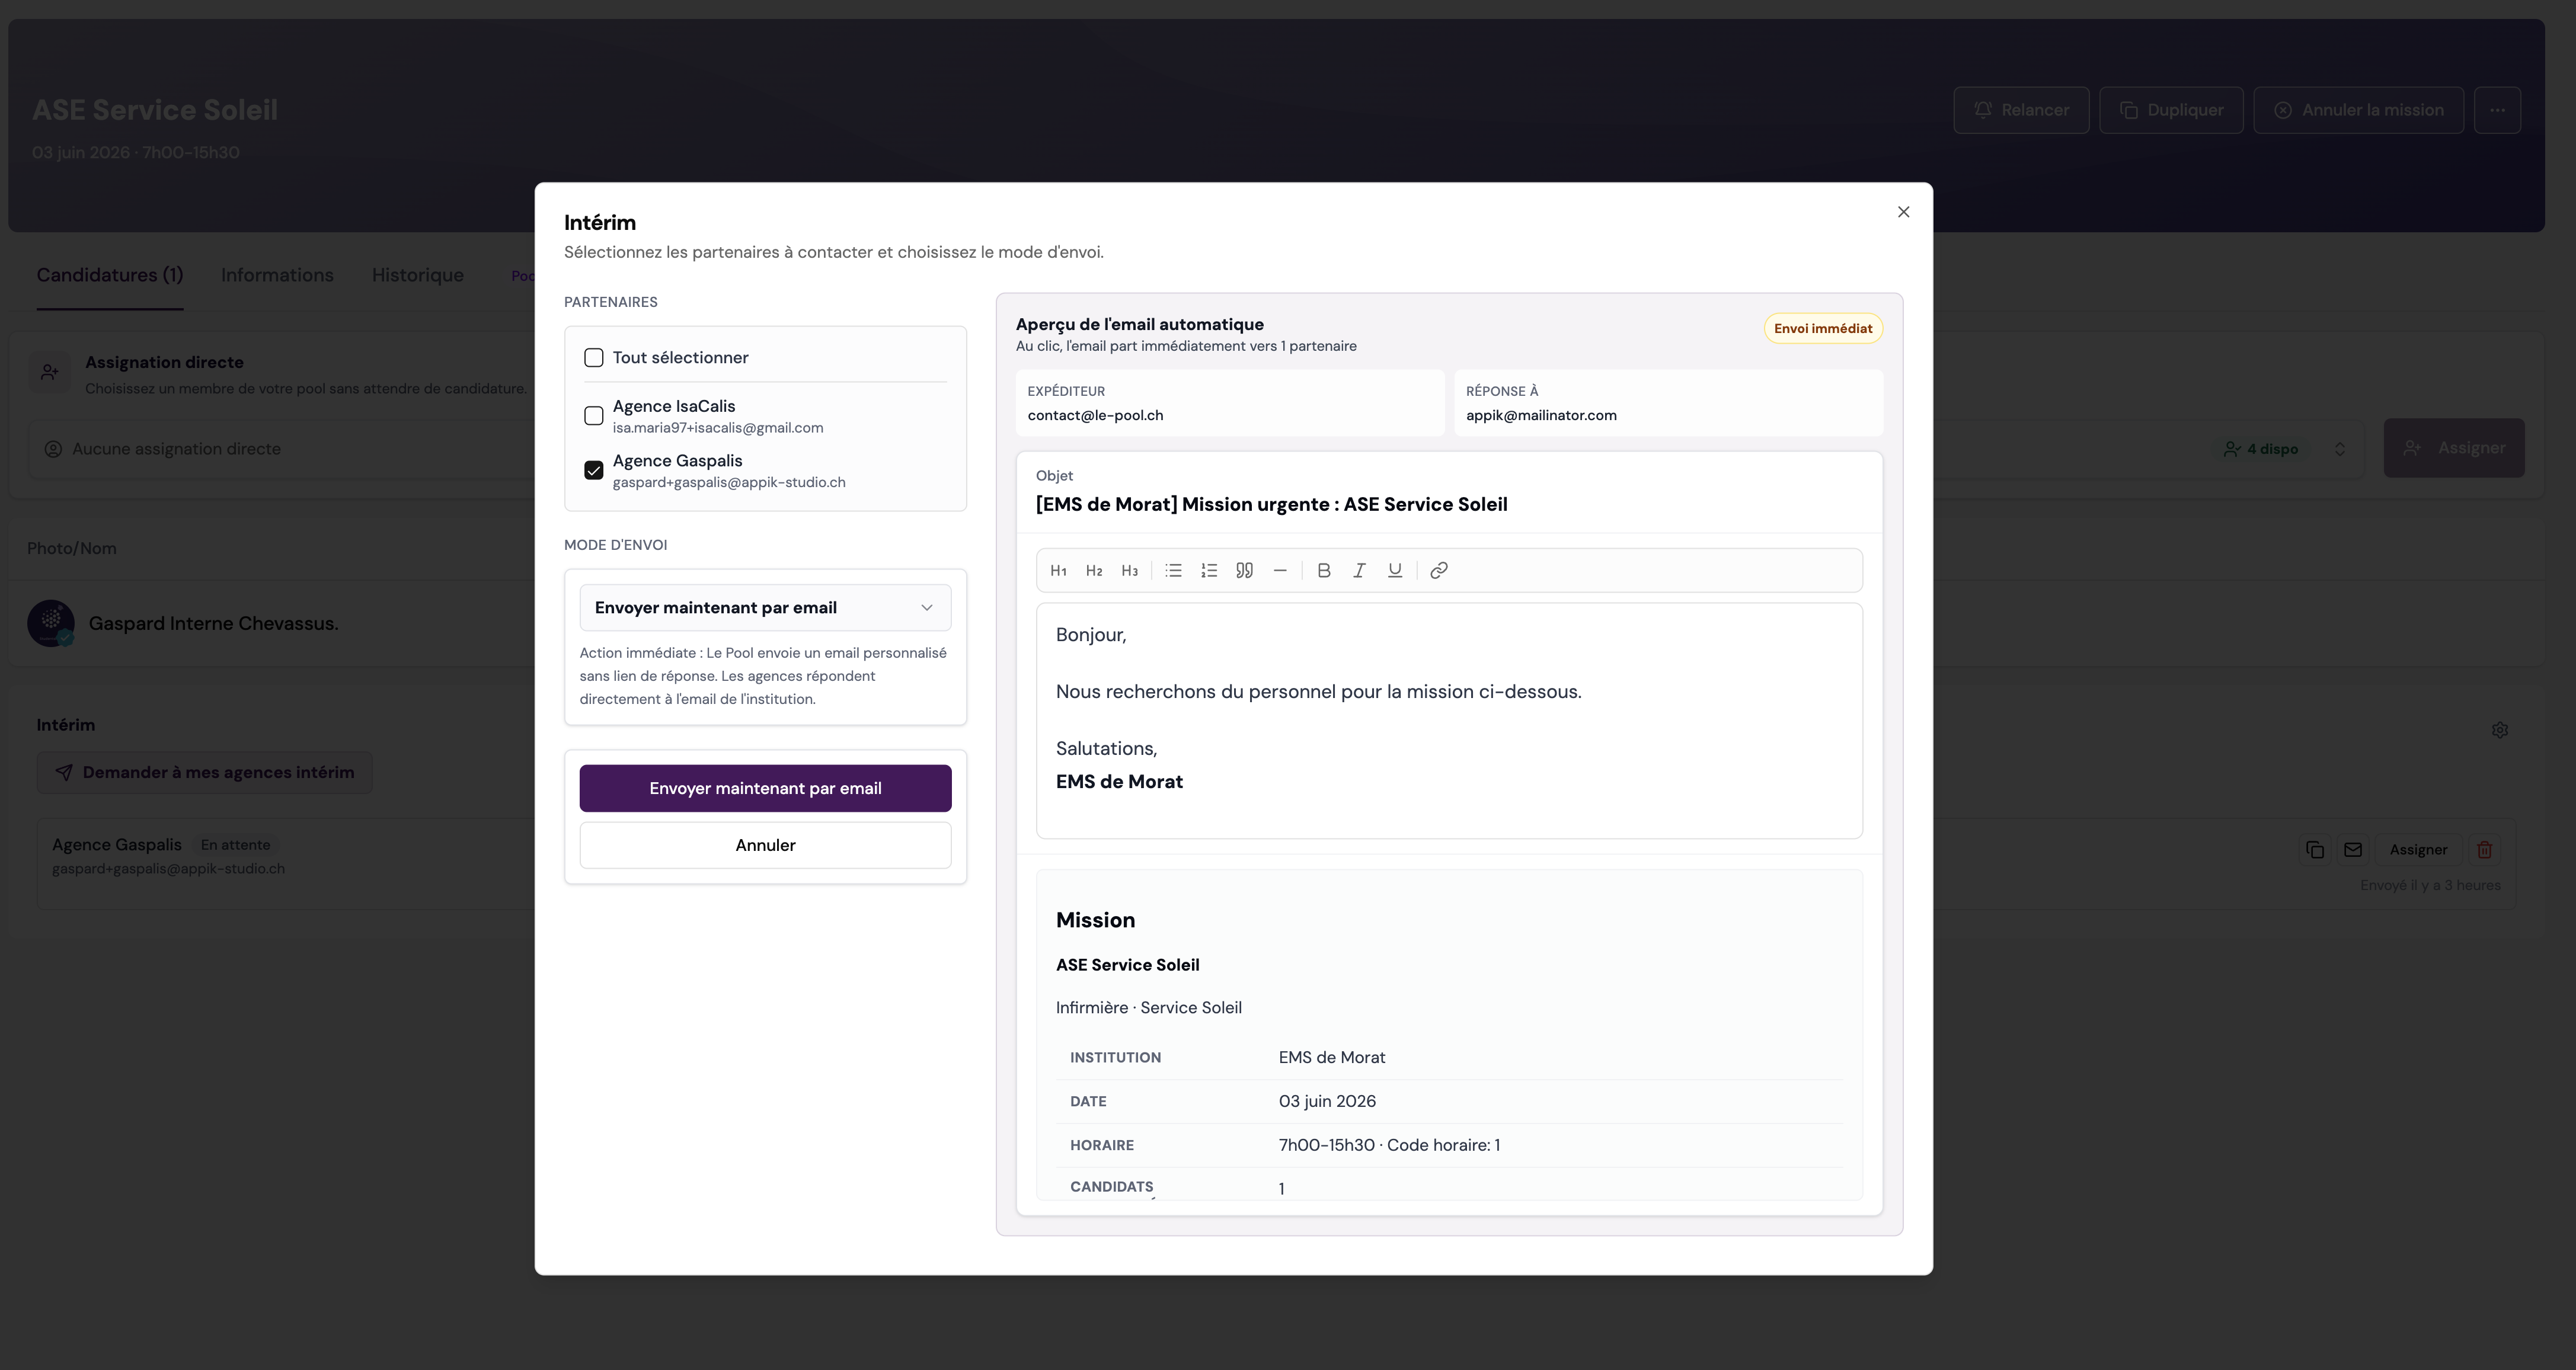Click Assigner on the Agence Gaspalis row

pyautogui.click(x=2418, y=850)
